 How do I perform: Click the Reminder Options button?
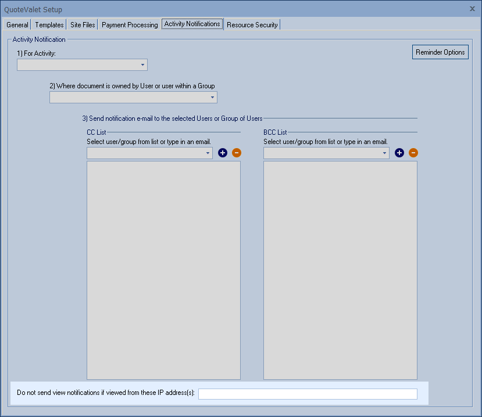[440, 52]
